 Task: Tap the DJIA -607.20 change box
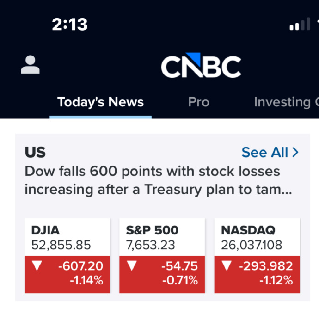[x=67, y=275]
